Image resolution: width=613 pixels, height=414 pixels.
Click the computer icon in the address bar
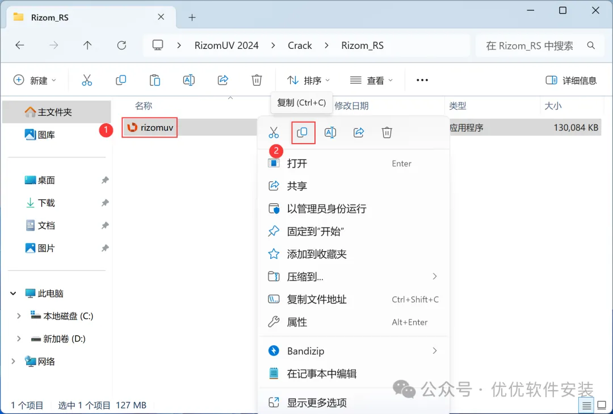click(158, 45)
